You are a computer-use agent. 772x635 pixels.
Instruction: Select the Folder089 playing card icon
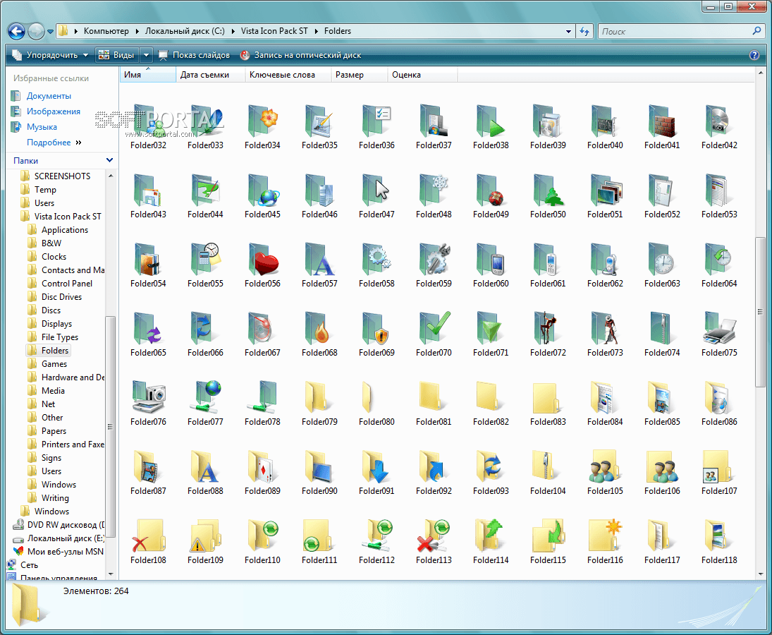262,466
